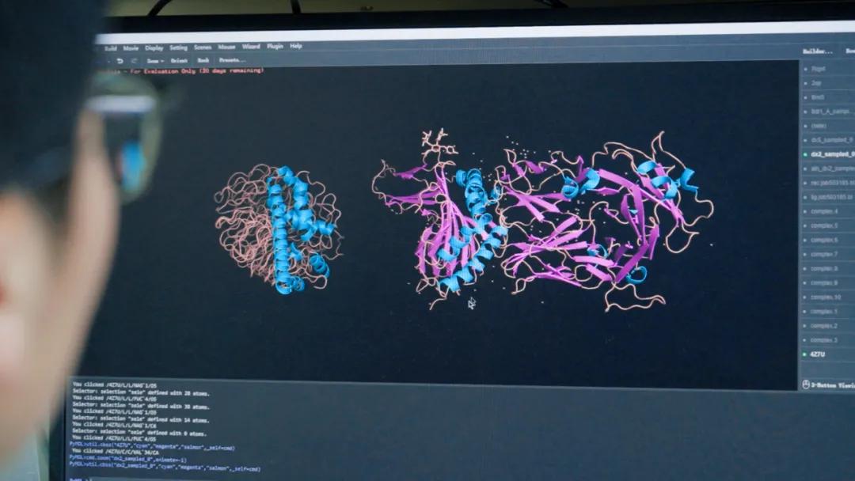Viewport: 855px width, 481px height.
Task: Open the Wizard menu
Action: [251, 47]
